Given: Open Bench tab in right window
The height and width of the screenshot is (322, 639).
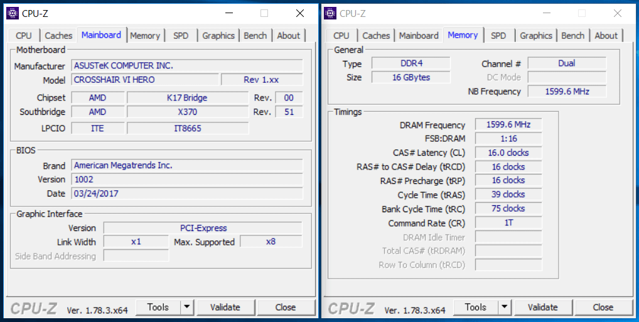Looking at the screenshot, I should point(572,36).
